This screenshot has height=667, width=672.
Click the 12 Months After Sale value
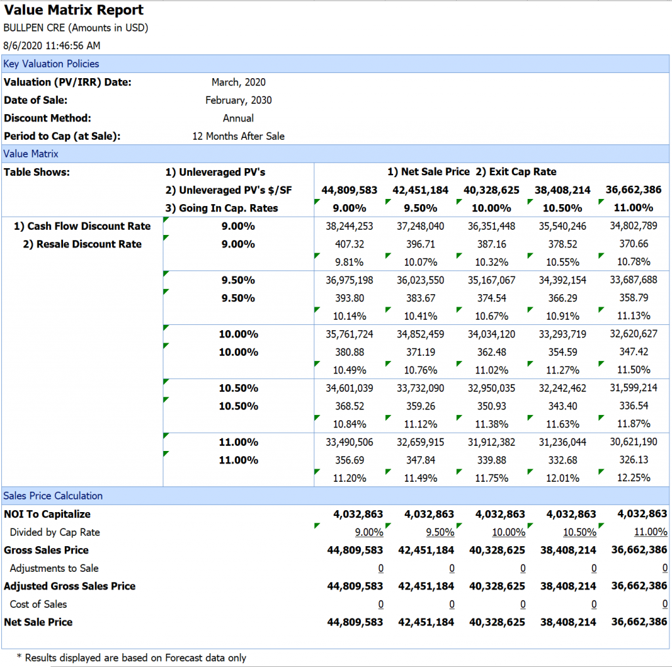click(x=238, y=137)
